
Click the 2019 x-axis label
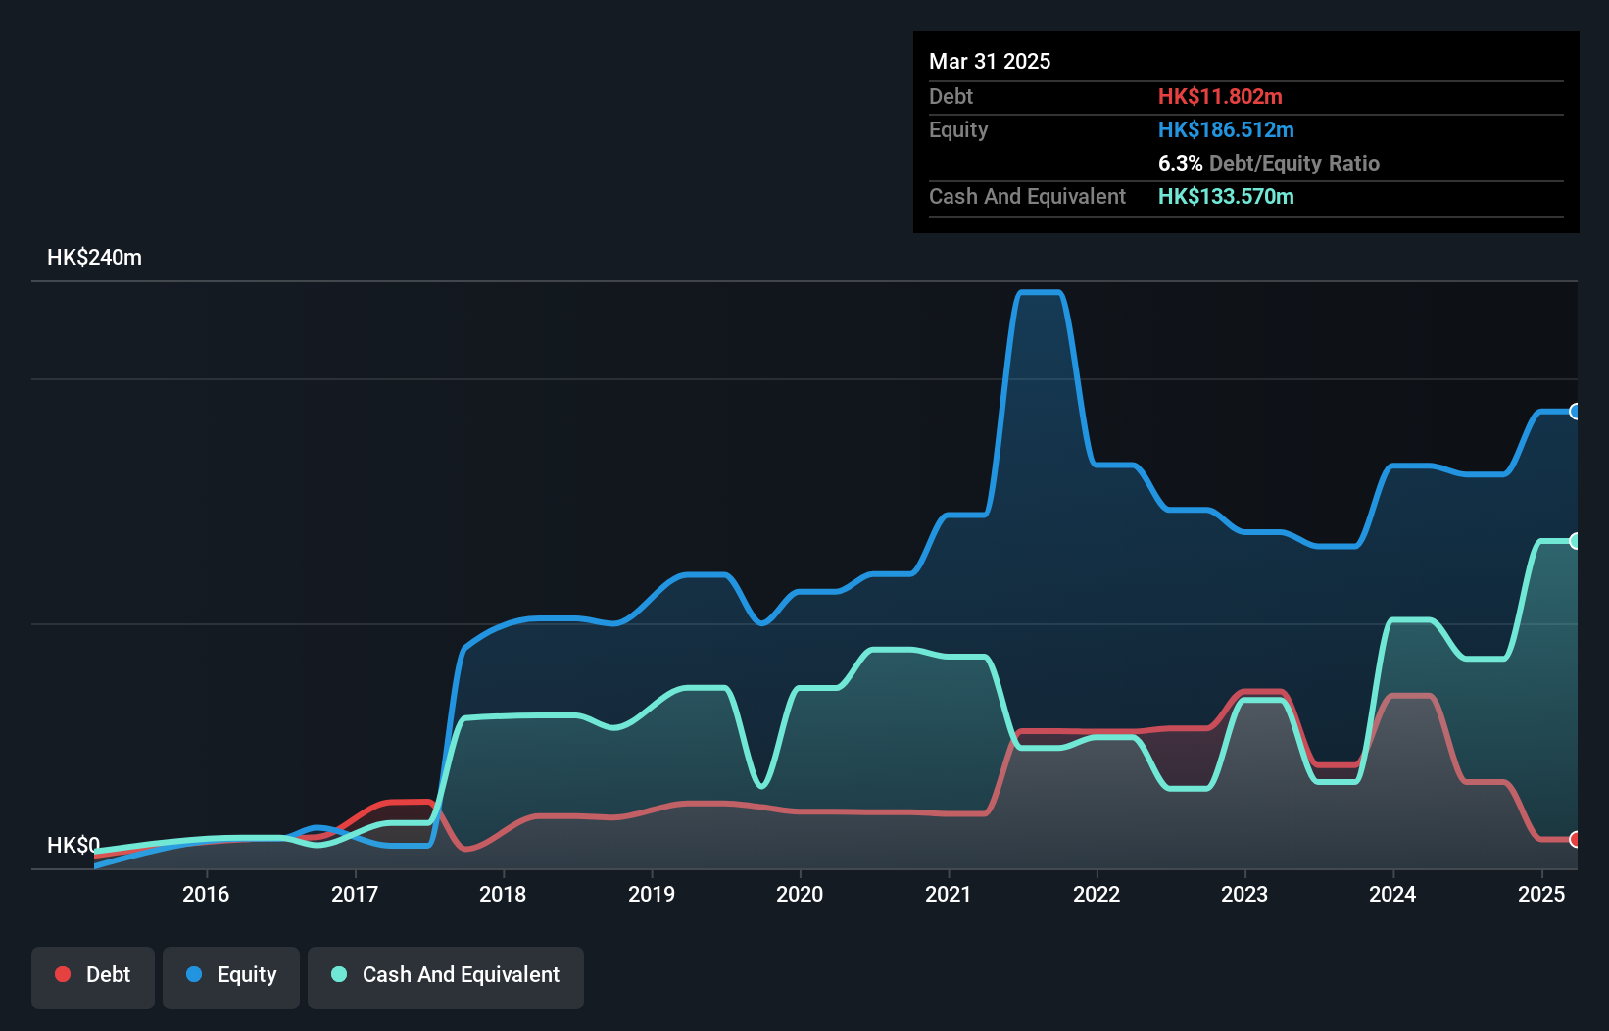(x=652, y=894)
